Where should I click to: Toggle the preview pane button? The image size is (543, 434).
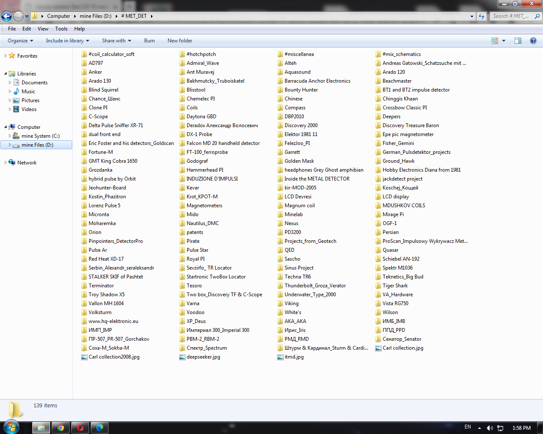pyautogui.click(x=518, y=41)
